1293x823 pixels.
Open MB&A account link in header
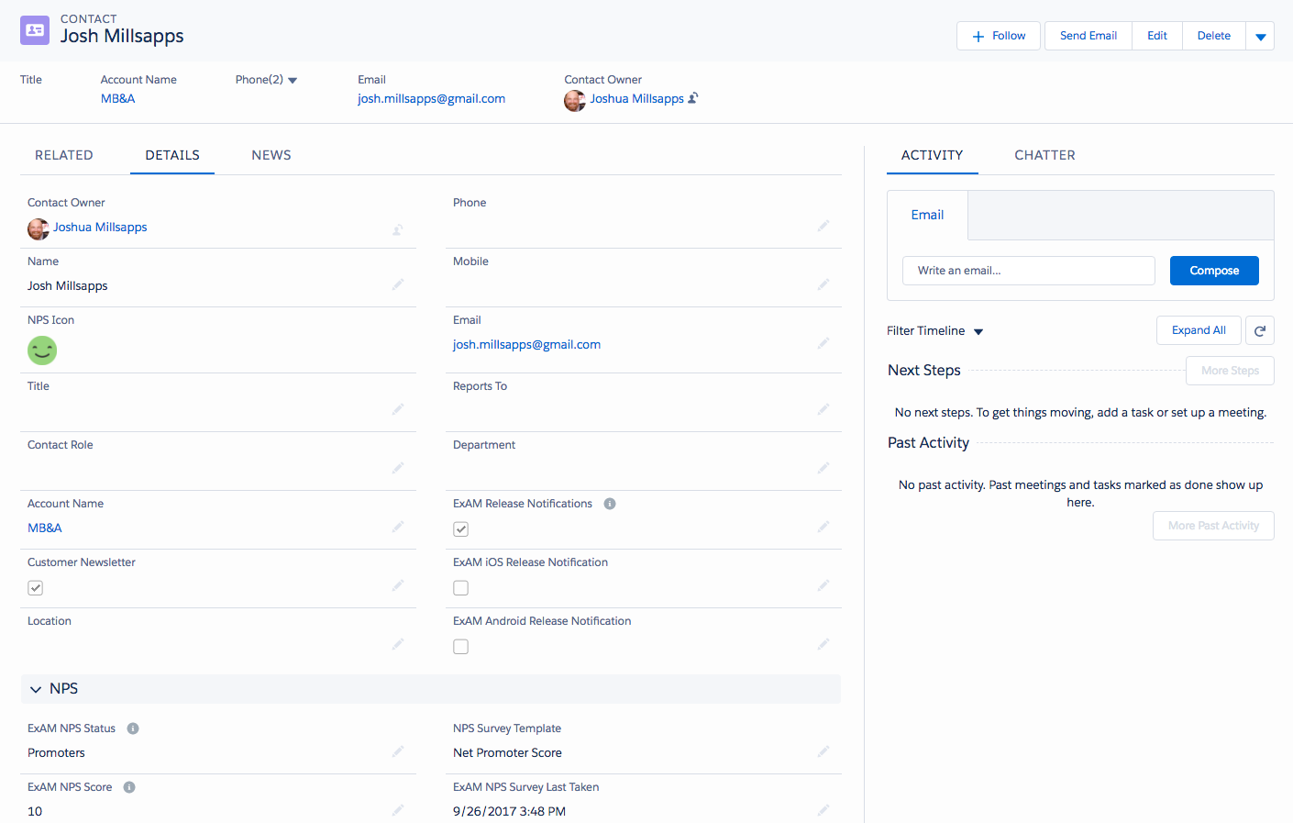point(117,99)
